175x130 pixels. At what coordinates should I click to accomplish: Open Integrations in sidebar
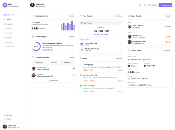pyautogui.click(x=9, y=24)
